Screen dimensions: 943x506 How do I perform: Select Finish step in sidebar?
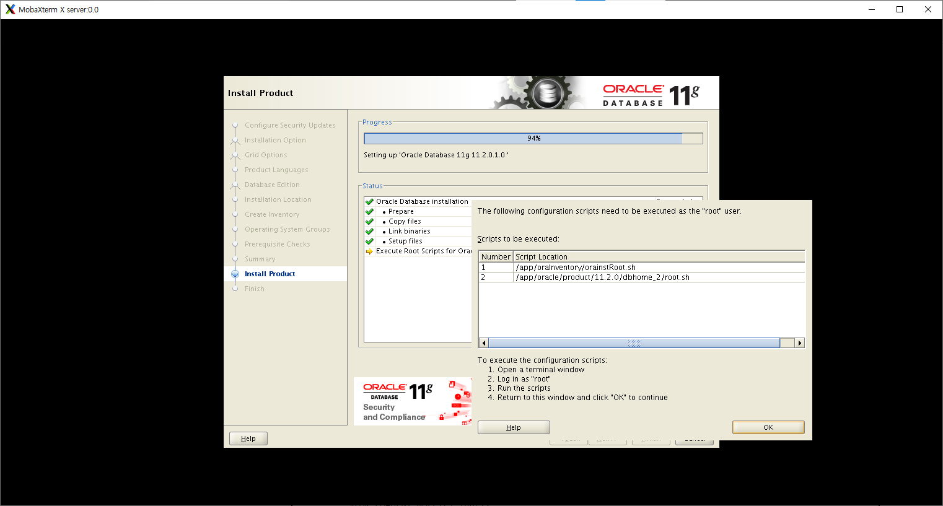(x=255, y=289)
